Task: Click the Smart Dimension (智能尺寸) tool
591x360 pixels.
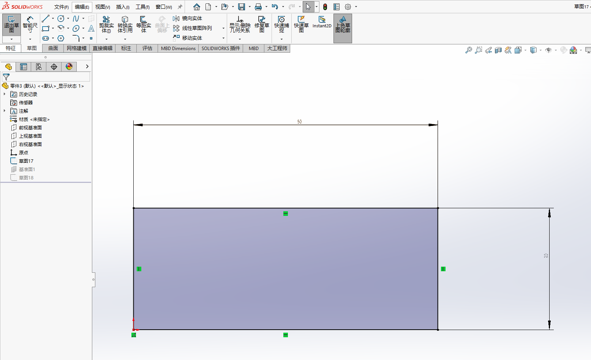Action: 30,25
